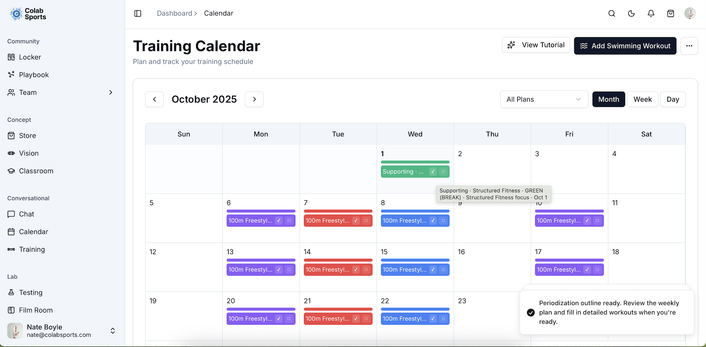Click purple bar above Oct 13 workout
706x347 pixels.
261,260
